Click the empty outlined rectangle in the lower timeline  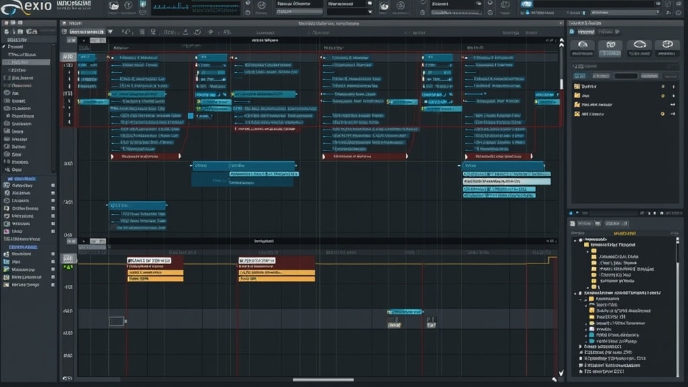(x=116, y=321)
